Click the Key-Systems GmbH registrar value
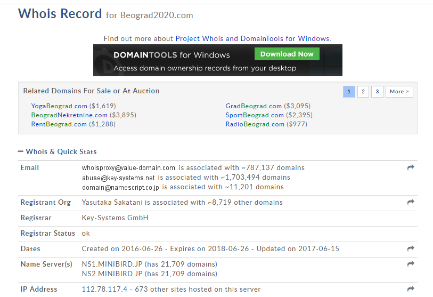433x297 pixels. (115, 218)
